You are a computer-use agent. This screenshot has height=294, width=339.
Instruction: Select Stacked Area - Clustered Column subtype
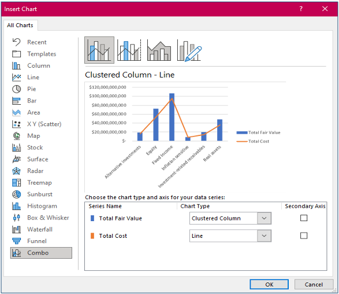click(159, 50)
